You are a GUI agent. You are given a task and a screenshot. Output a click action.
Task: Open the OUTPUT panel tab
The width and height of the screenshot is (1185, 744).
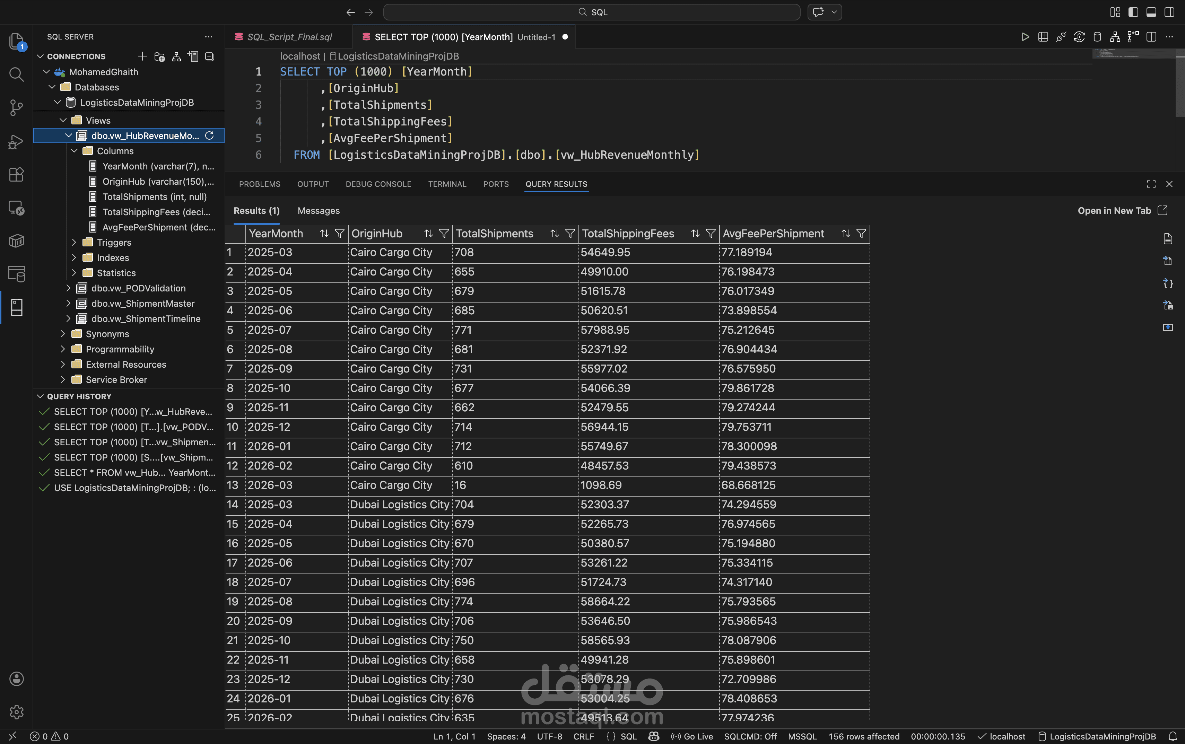[313, 184]
